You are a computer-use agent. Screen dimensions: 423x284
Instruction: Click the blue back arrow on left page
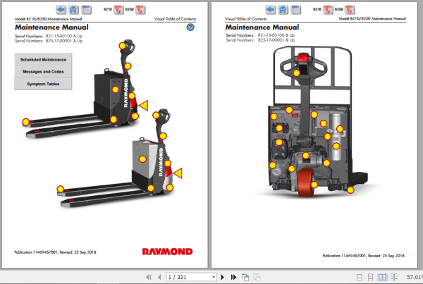(61, 10)
